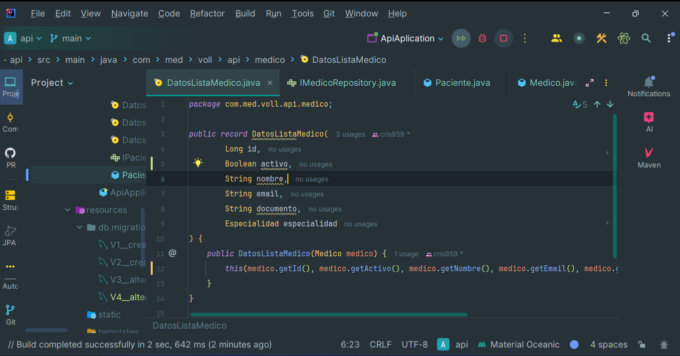Click cris959 author hint on line 3
The width and height of the screenshot is (680, 356).
pyautogui.click(x=392, y=134)
